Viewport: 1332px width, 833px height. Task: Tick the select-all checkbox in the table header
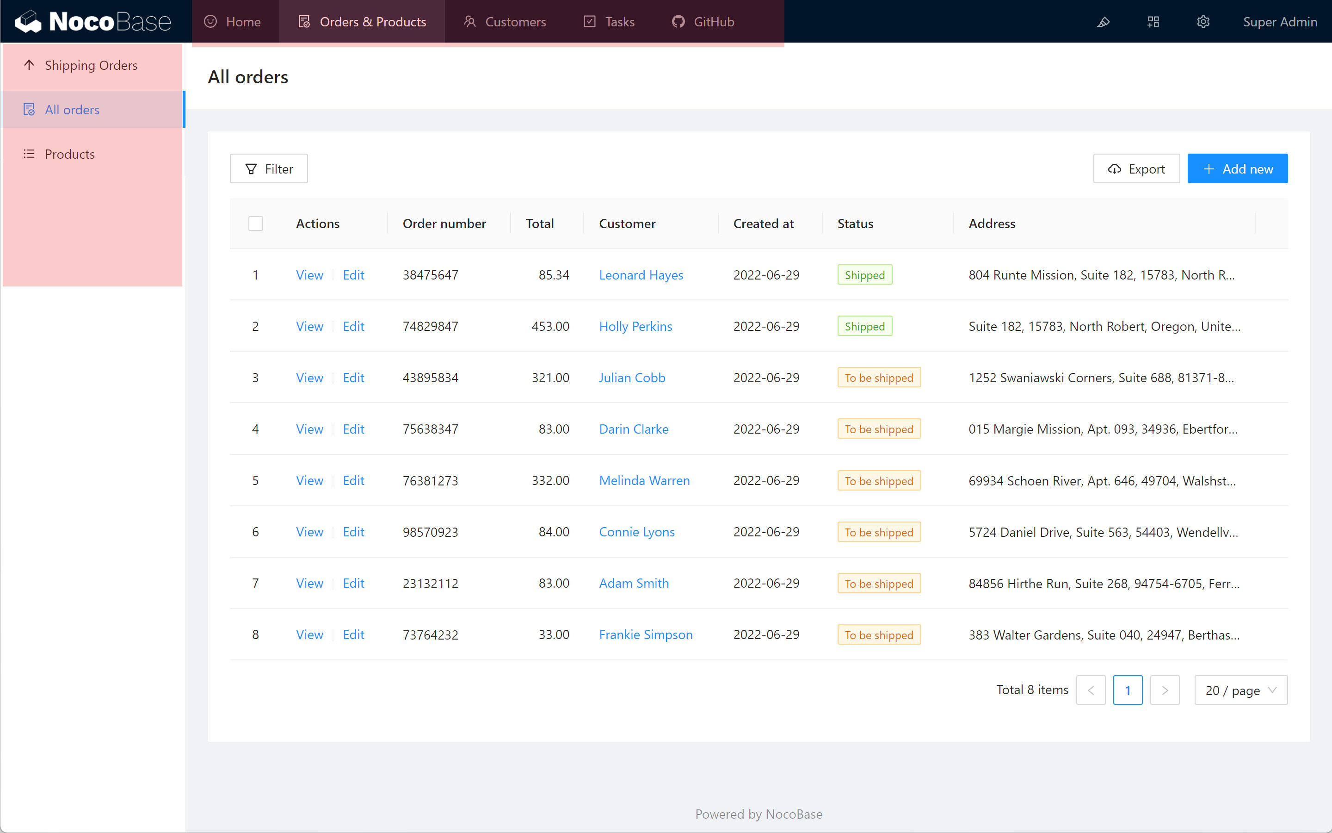pos(255,224)
